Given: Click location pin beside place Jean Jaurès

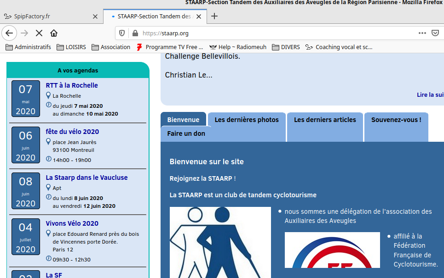Looking at the screenshot, I should click(x=48, y=142).
